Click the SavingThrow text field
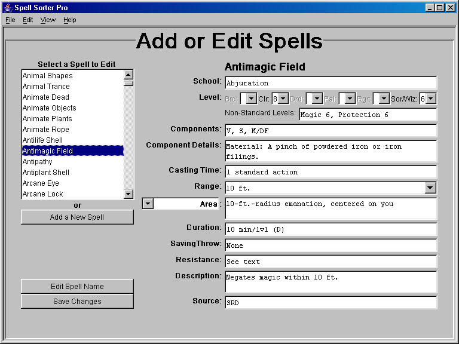 click(x=331, y=245)
